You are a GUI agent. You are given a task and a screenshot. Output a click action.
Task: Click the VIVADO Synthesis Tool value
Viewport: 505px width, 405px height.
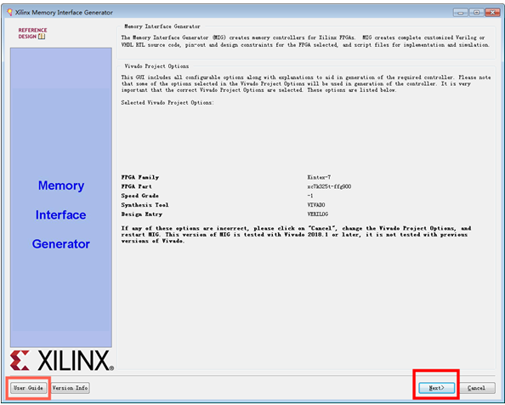[x=316, y=205]
